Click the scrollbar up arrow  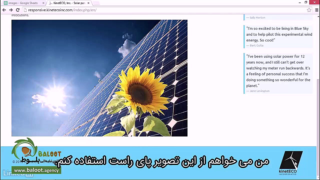(x=318, y=16)
